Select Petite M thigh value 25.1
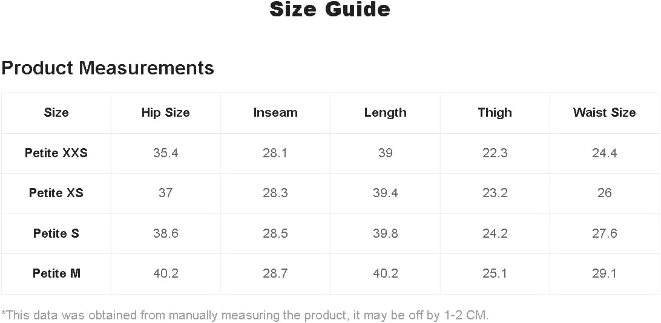The height and width of the screenshot is (323, 661). [x=495, y=273]
